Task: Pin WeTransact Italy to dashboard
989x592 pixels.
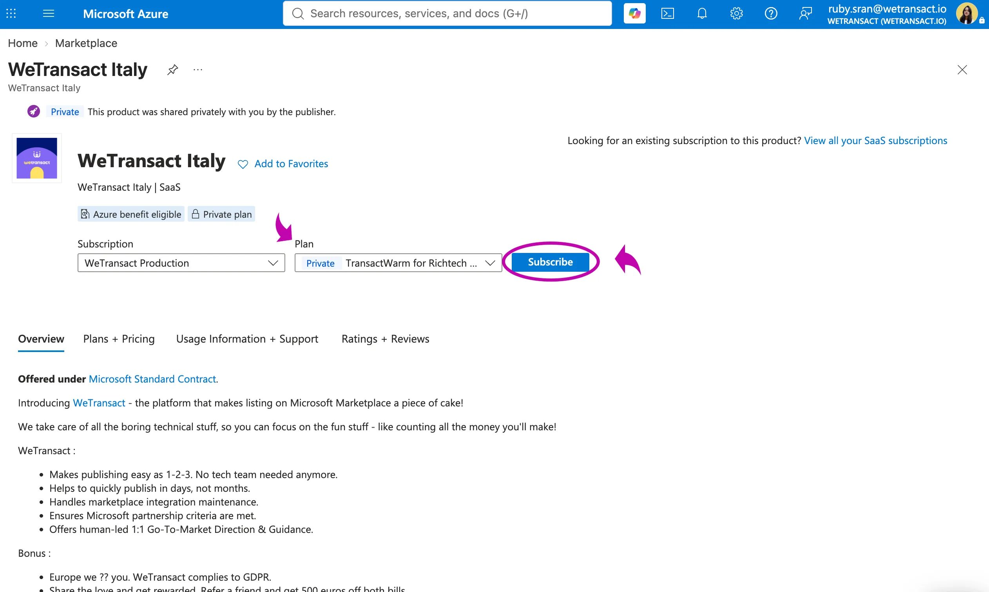Action: pyautogui.click(x=172, y=70)
